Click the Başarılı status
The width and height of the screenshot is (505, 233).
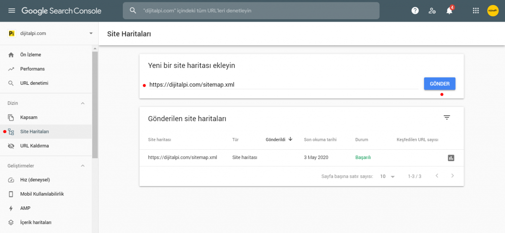point(363,158)
